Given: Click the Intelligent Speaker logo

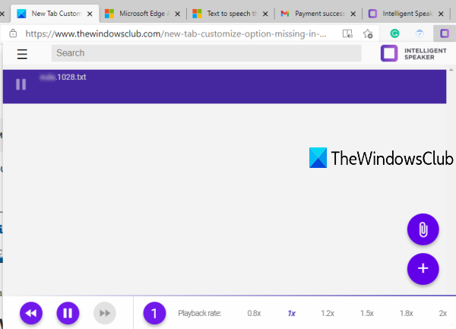Looking at the screenshot, I should click(413, 53).
